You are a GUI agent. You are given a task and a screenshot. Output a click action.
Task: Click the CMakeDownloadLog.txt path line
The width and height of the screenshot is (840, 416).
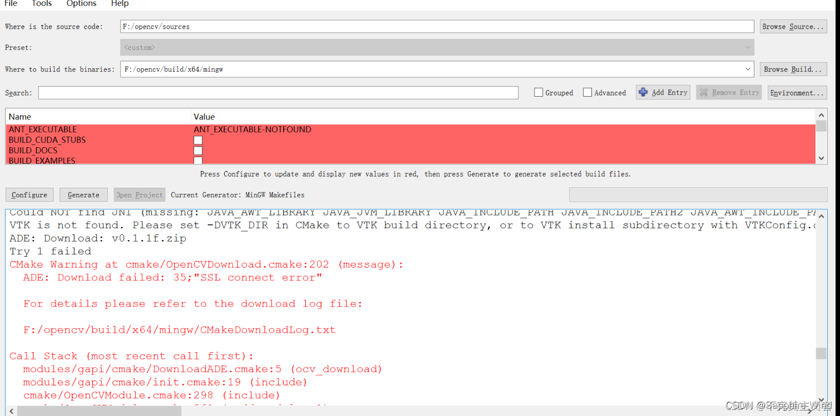(180, 330)
